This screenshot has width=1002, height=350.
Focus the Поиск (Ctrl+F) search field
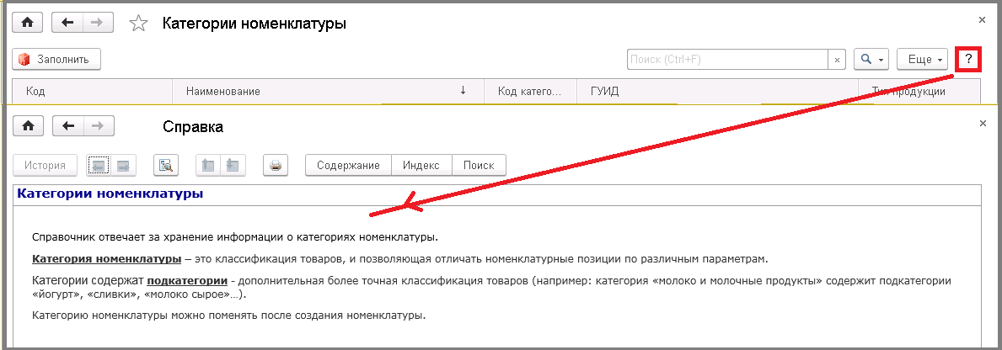click(x=728, y=59)
